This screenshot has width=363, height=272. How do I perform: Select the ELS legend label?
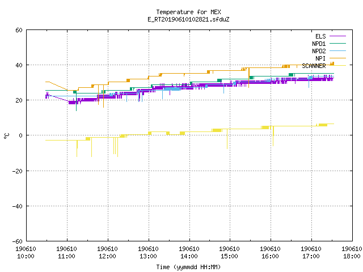tap(320, 36)
